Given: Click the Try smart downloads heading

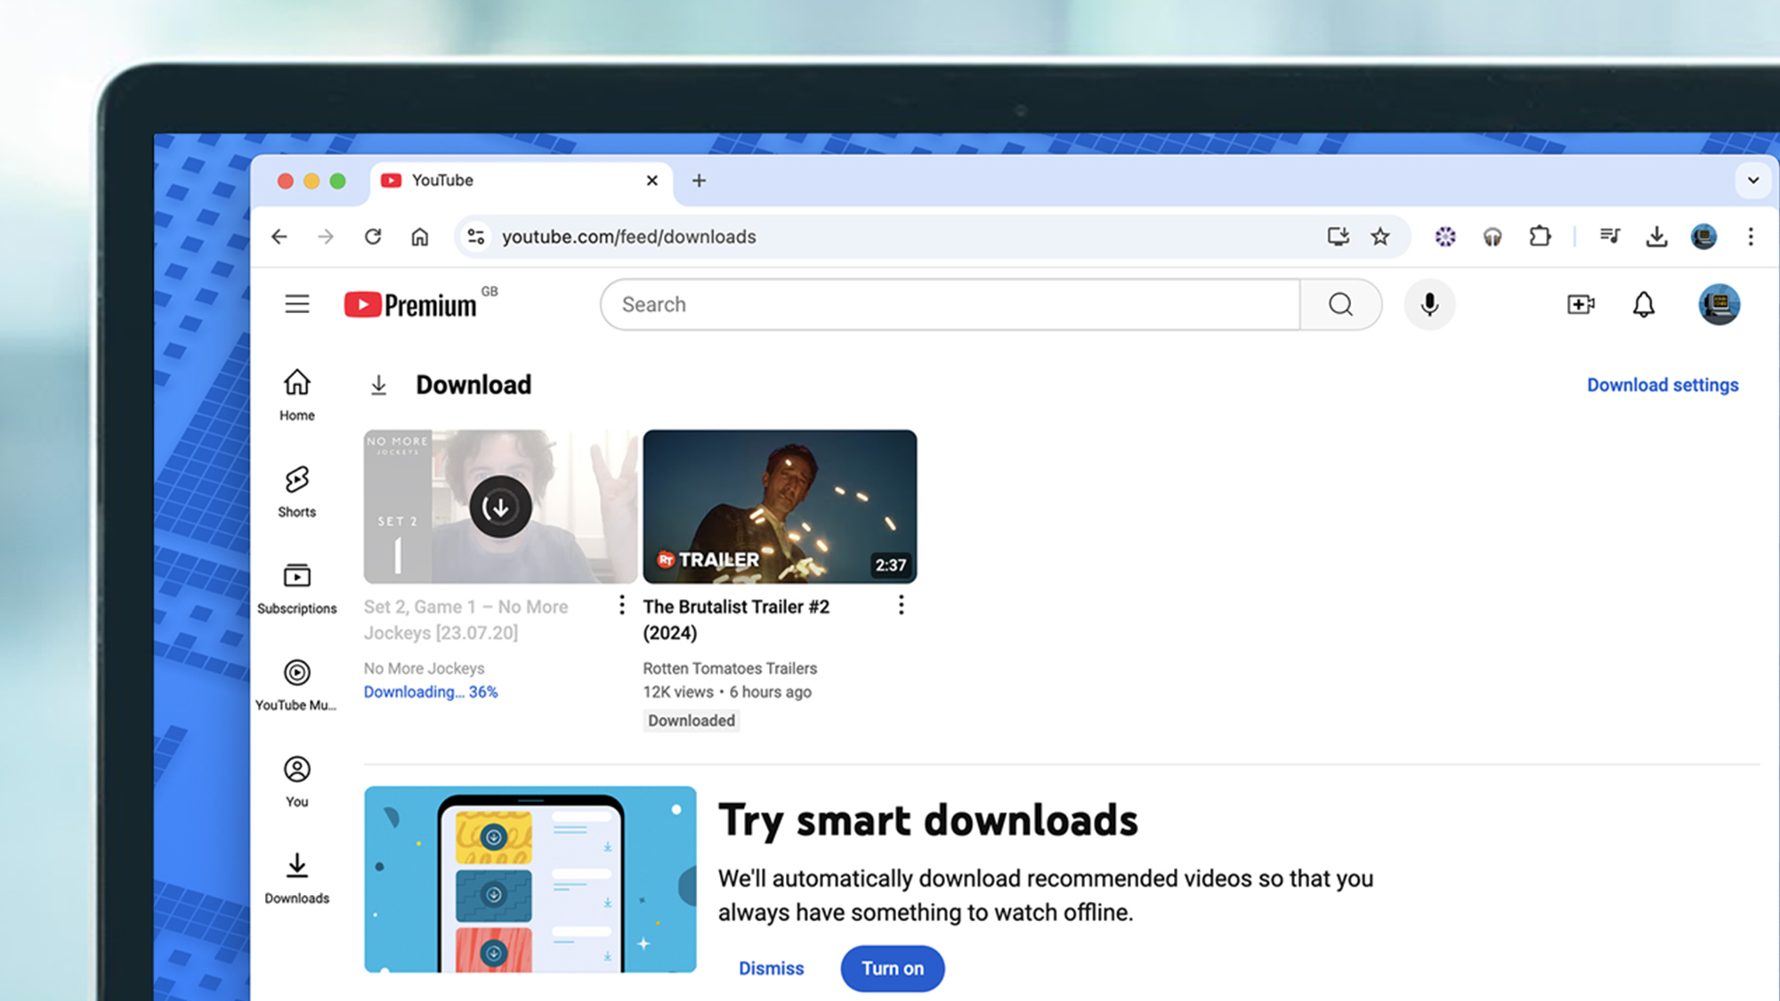Looking at the screenshot, I should pos(927,819).
